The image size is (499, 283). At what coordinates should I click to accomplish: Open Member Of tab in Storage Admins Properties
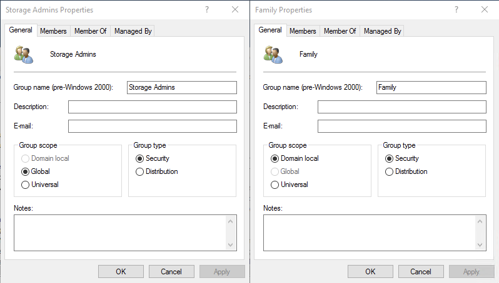tap(91, 31)
